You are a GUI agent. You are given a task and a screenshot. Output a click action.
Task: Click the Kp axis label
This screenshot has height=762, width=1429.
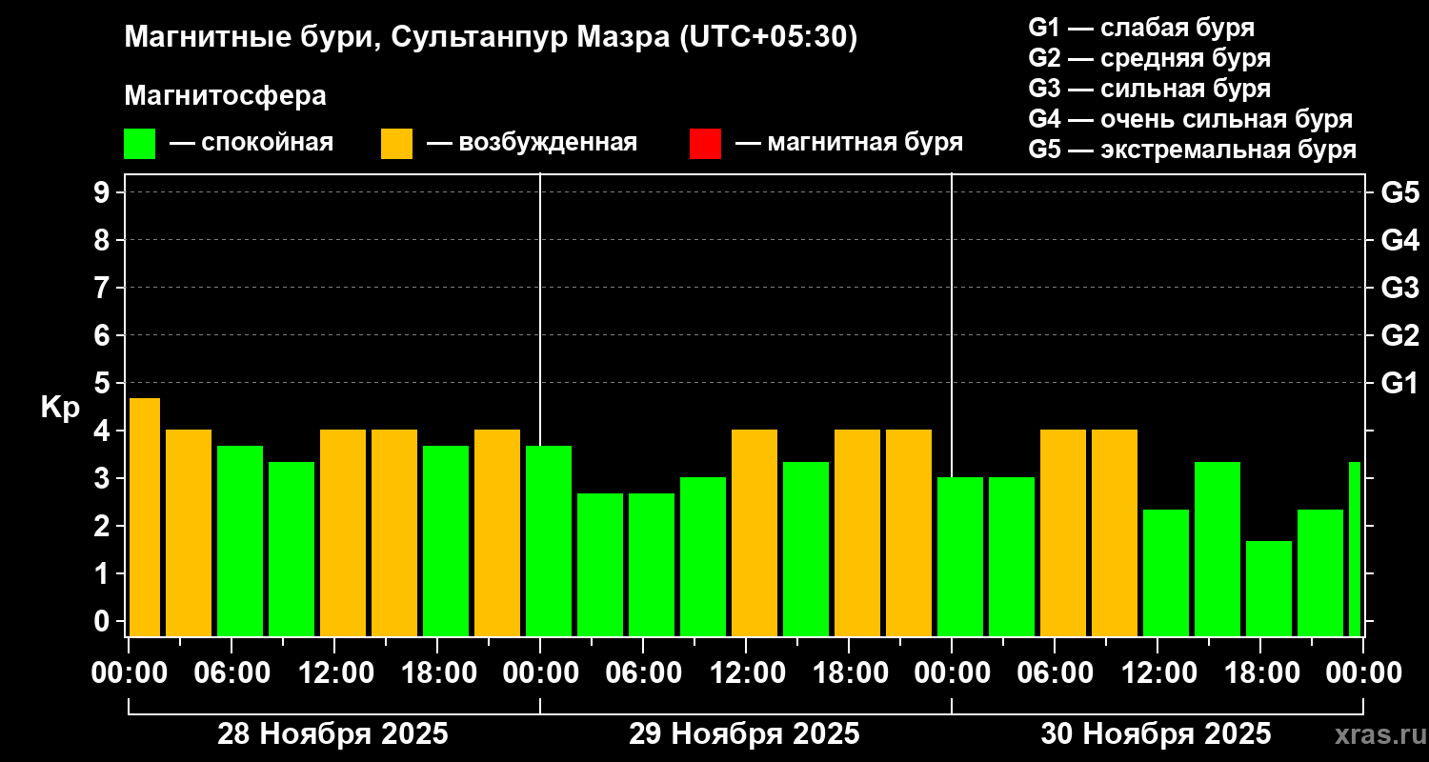[x=60, y=409]
